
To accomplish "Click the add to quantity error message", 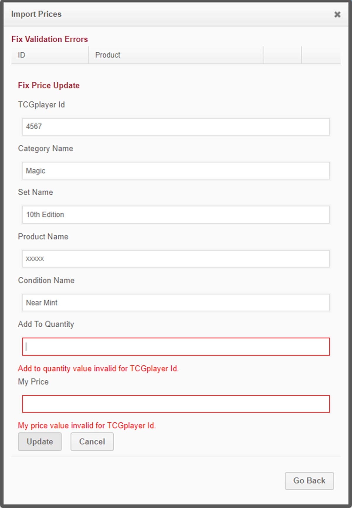I will [x=98, y=368].
